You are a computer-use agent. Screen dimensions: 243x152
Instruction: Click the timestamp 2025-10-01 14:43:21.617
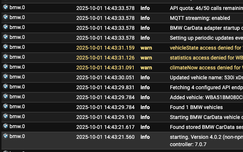[105, 127]
